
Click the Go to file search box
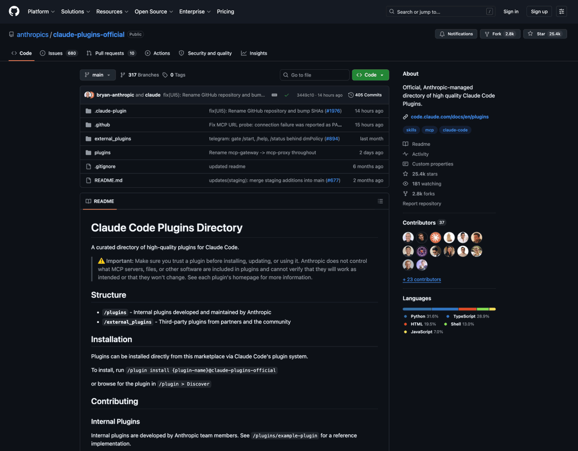(315, 75)
